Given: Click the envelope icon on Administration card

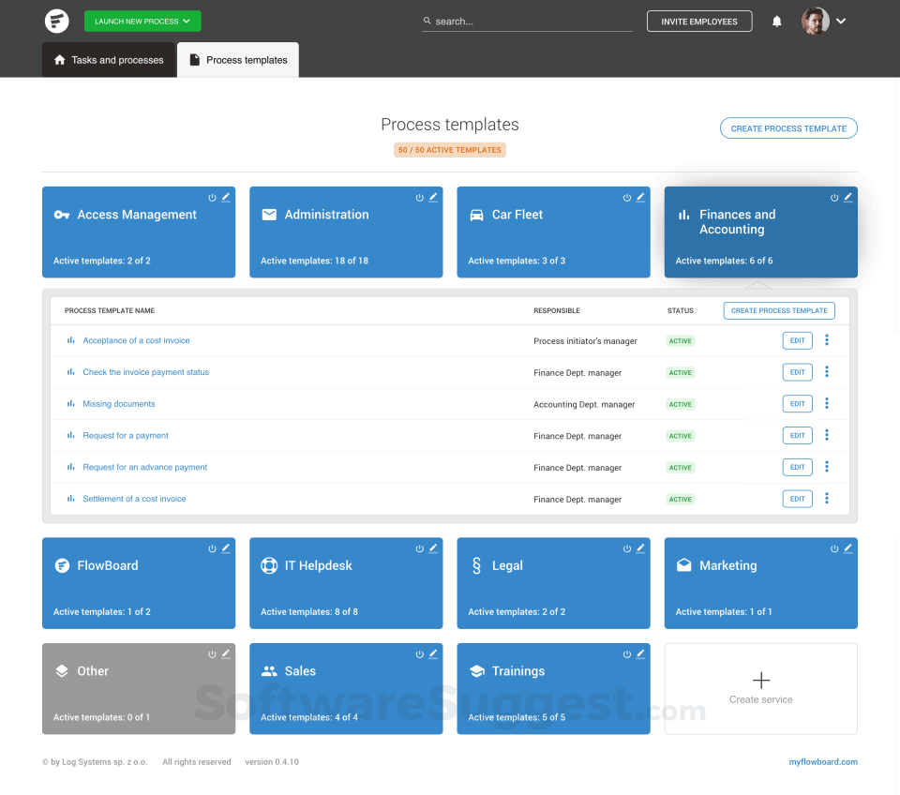Looking at the screenshot, I should pyautogui.click(x=269, y=214).
